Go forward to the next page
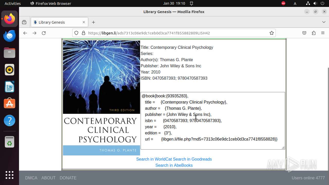 click(x=34, y=33)
